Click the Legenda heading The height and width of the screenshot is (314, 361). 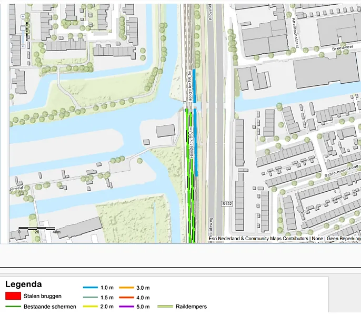pyautogui.click(x=23, y=284)
